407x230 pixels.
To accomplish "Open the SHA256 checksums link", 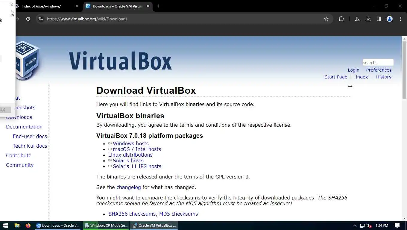I will [x=132, y=214].
